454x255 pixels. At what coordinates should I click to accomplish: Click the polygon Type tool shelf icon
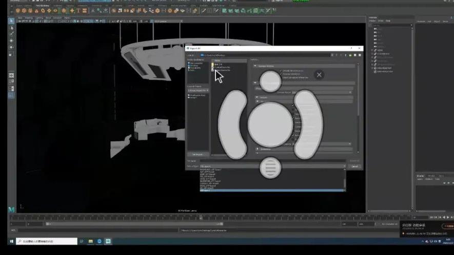click(78, 10)
